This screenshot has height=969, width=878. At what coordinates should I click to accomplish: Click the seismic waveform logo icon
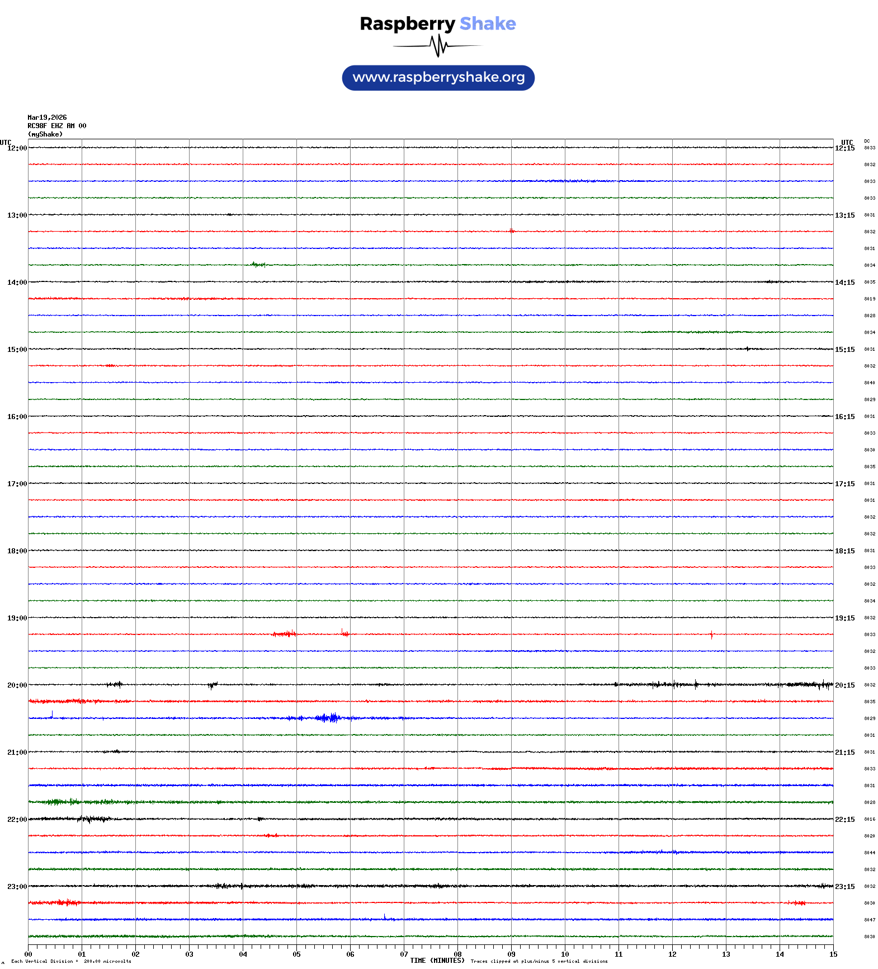pyautogui.click(x=438, y=46)
